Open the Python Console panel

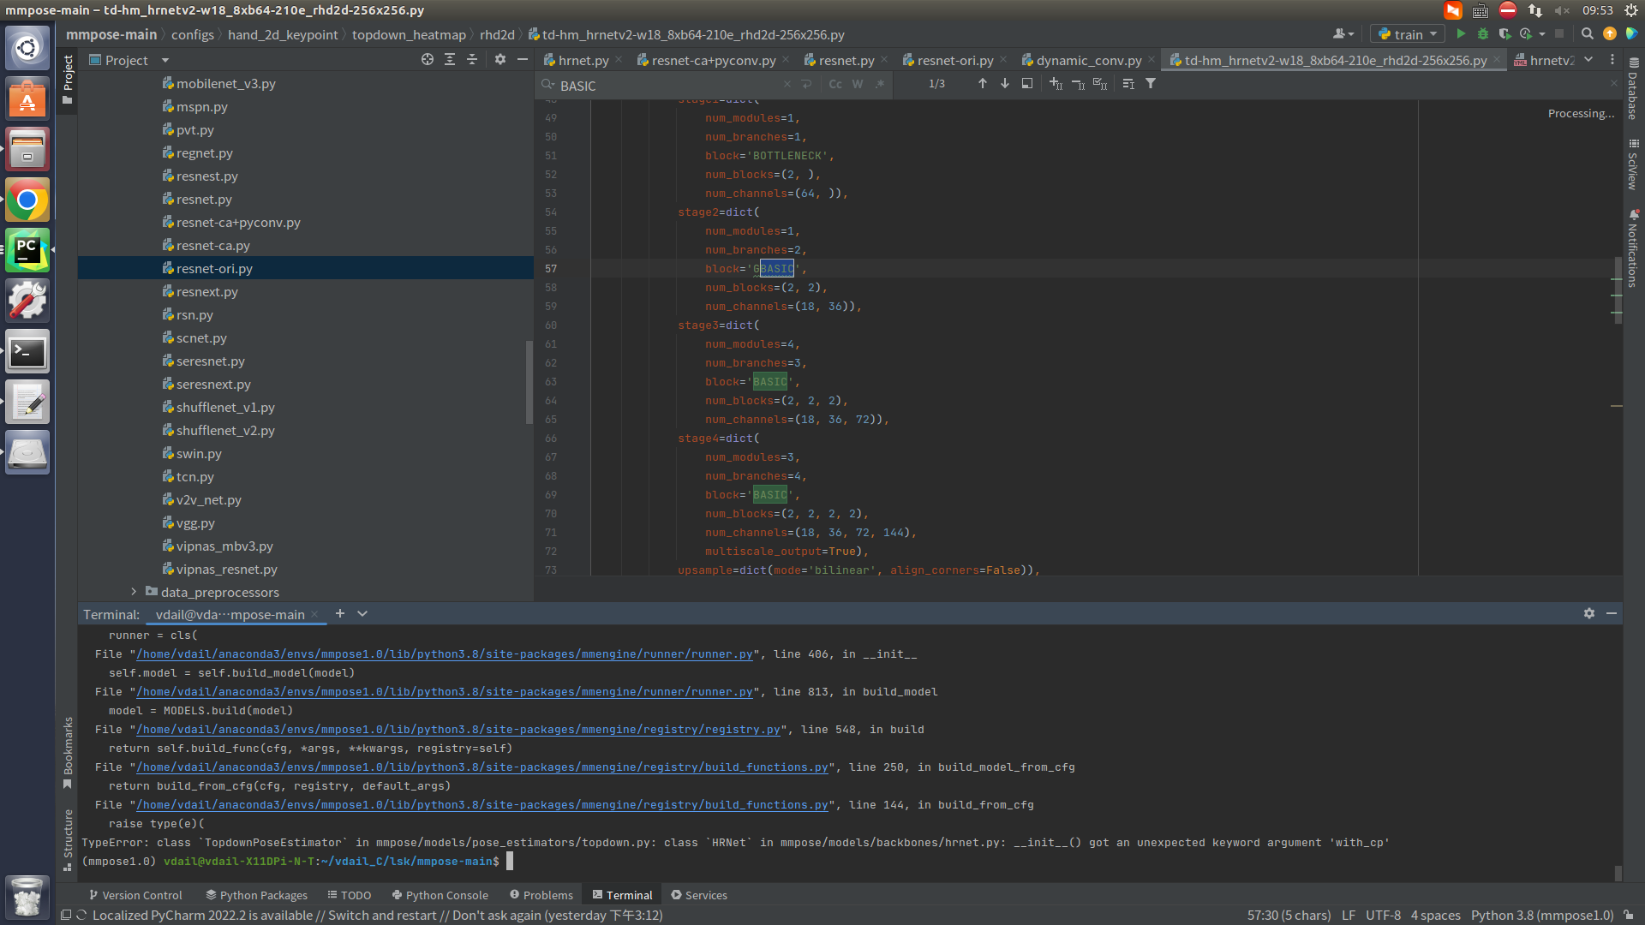click(x=440, y=894)
